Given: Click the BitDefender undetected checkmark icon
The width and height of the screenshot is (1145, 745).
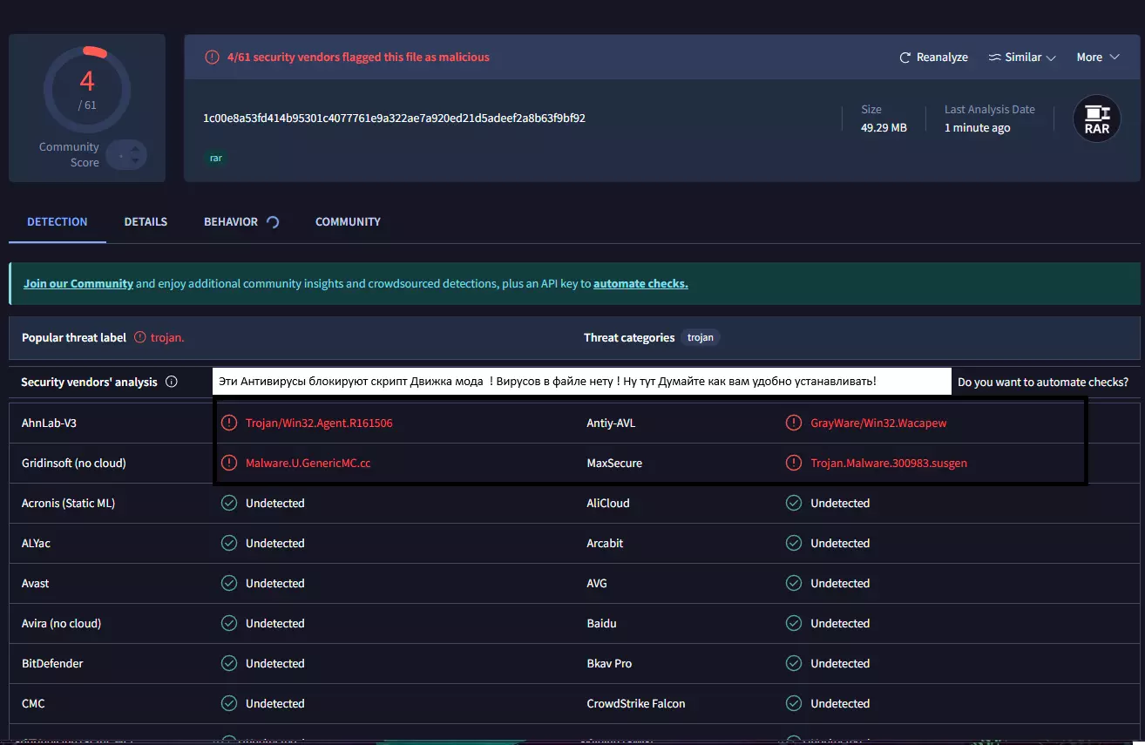Looking at the screenshot, I should click(x=229, y=664).
